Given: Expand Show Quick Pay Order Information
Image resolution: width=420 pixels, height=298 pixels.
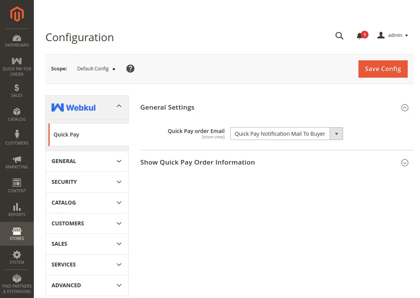Looking at the screenshot, I should pos(405,163).
